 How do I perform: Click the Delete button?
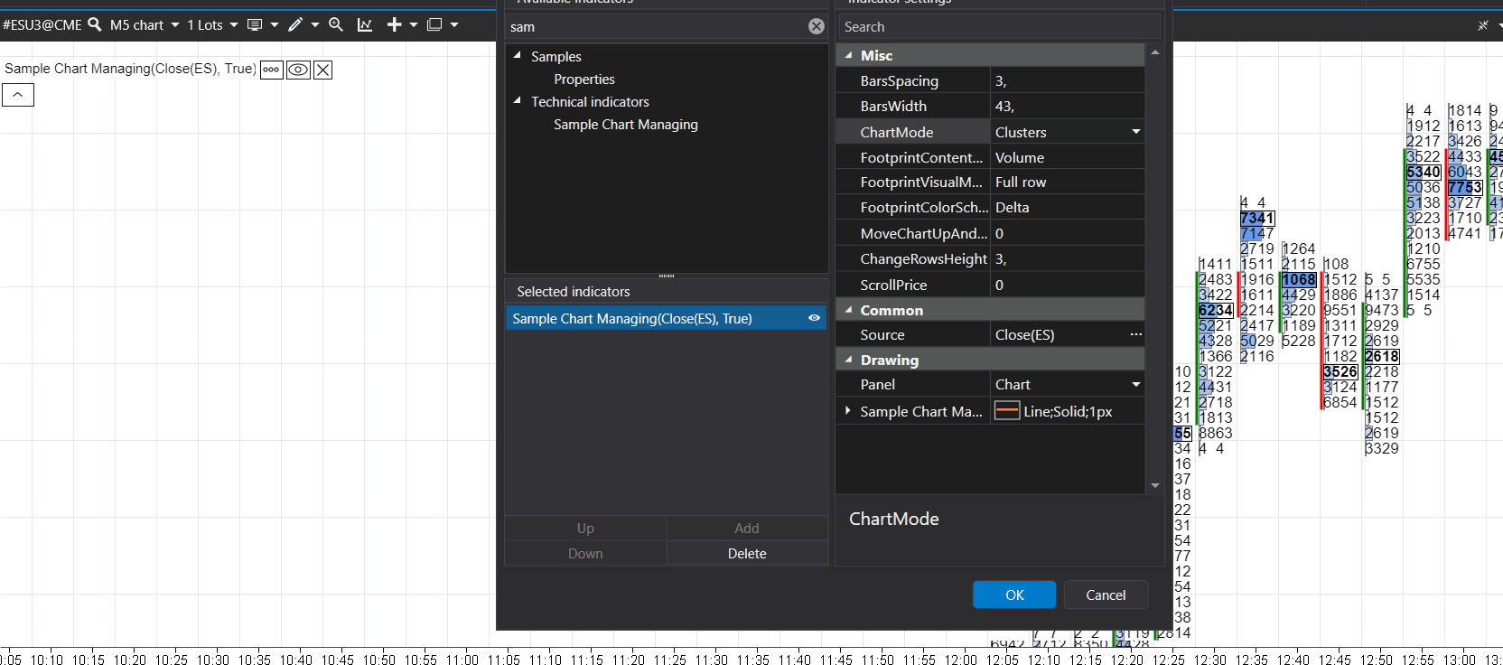pos(747,554)
